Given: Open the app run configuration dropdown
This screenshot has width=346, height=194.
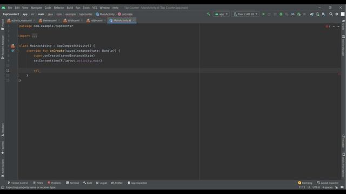Looking at the screenshot, I should click(x=221, y=14).
